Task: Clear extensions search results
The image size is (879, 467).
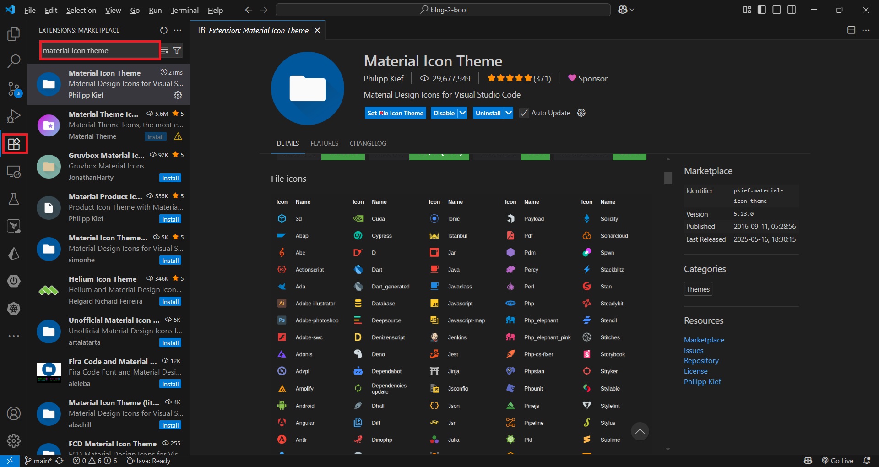Action: point(165,50)
